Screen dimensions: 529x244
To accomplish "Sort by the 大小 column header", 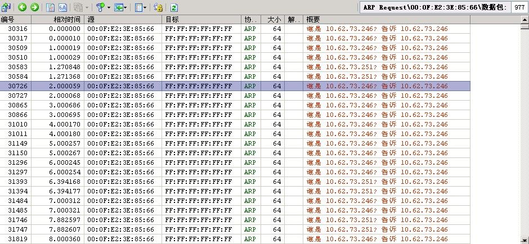I will (272, 20).
